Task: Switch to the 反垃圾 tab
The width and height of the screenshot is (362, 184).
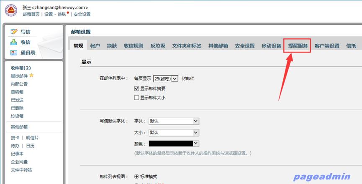Action: [x=157, y=46]
